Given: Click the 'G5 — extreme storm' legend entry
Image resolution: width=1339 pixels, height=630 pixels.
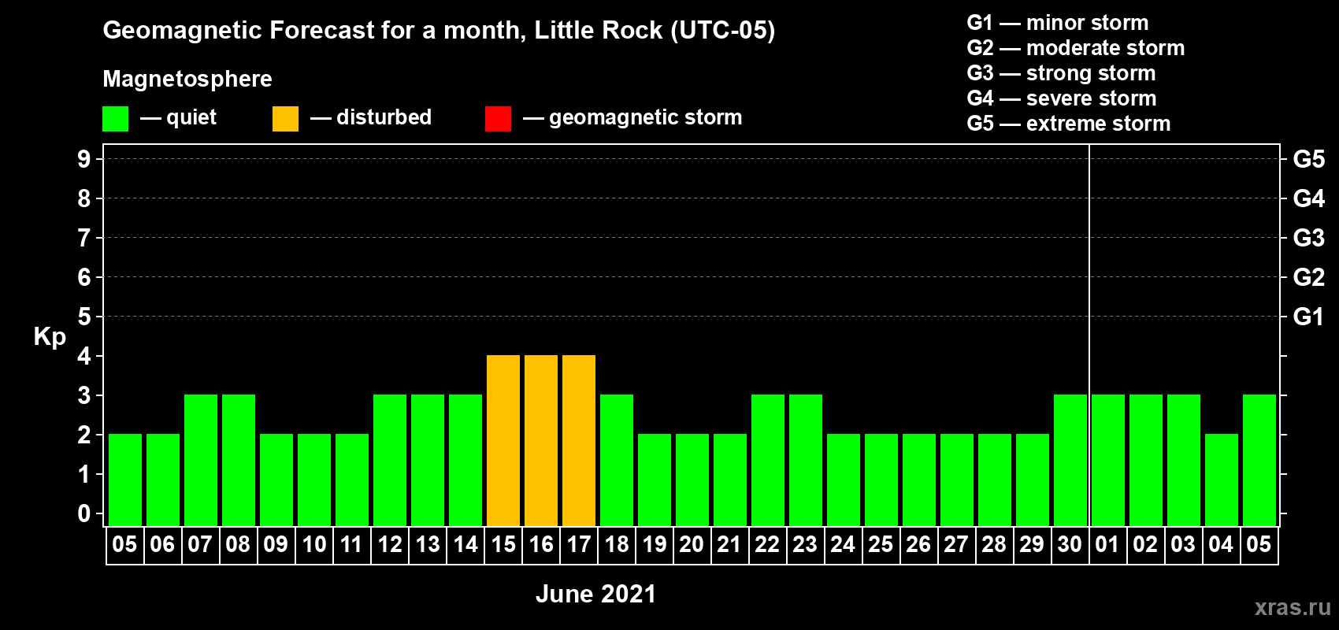Looking at the screenshot, I should 1069,124.
